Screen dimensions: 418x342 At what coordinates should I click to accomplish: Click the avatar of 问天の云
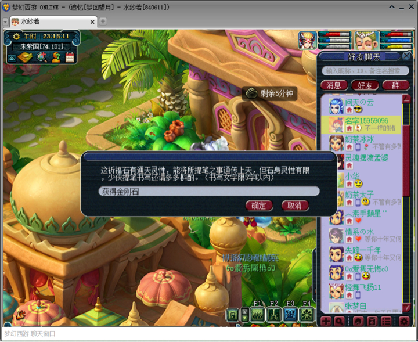(x=336, y=106)
